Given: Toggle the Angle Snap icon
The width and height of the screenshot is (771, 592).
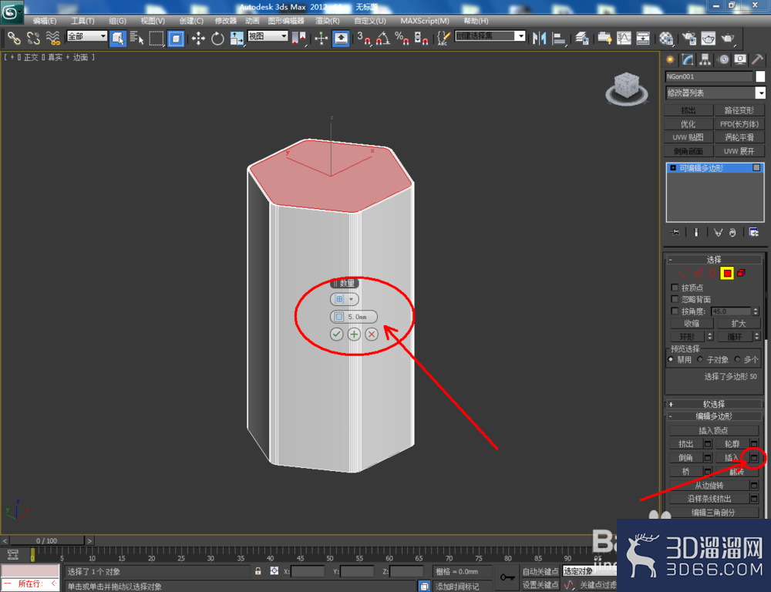Looking at the screenshot, I should (382, 39).
